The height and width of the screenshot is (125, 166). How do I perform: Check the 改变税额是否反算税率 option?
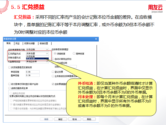click(9, 67)
